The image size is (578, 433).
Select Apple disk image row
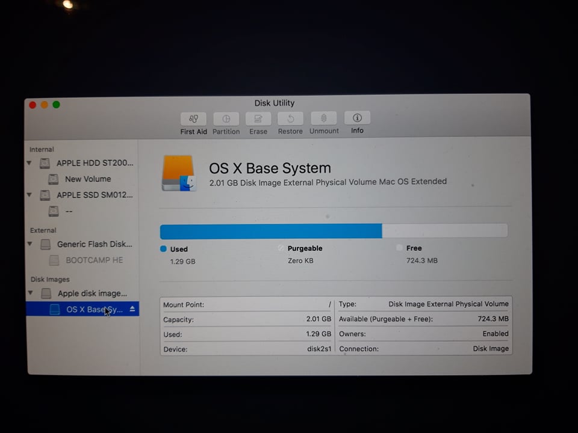point(82,293)
